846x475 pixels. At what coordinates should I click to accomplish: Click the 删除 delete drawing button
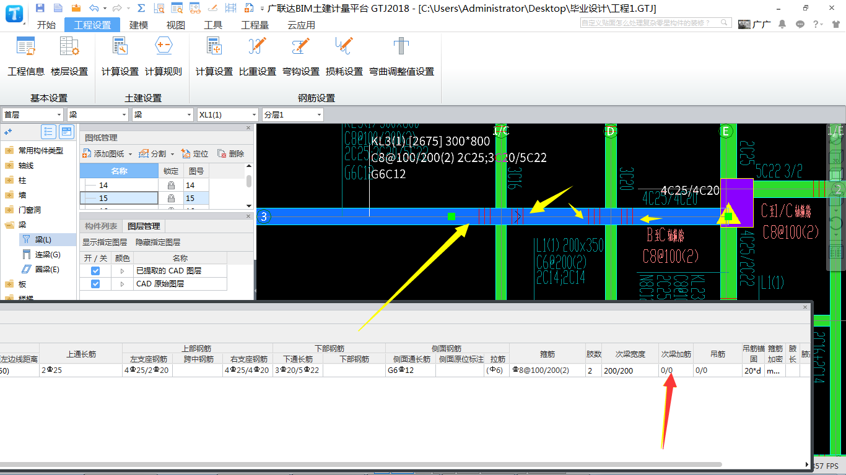point(230,153)
